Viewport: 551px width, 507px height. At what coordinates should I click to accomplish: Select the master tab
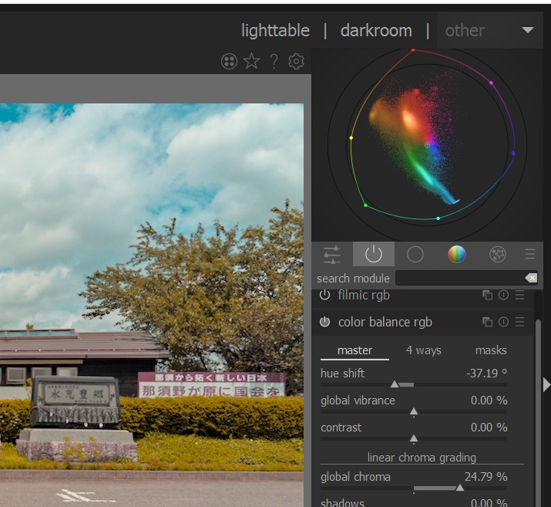[x=354, y=350]
